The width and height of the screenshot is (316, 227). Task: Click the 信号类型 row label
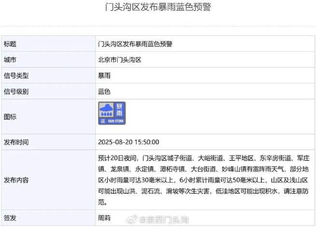pos(16,76)
